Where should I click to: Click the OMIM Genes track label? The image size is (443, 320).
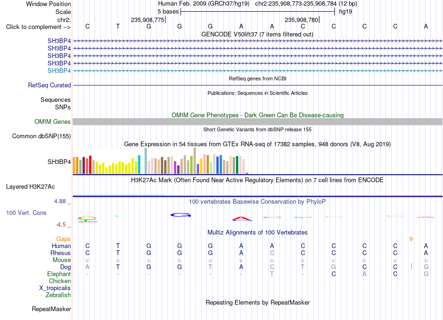coord(53,121)
